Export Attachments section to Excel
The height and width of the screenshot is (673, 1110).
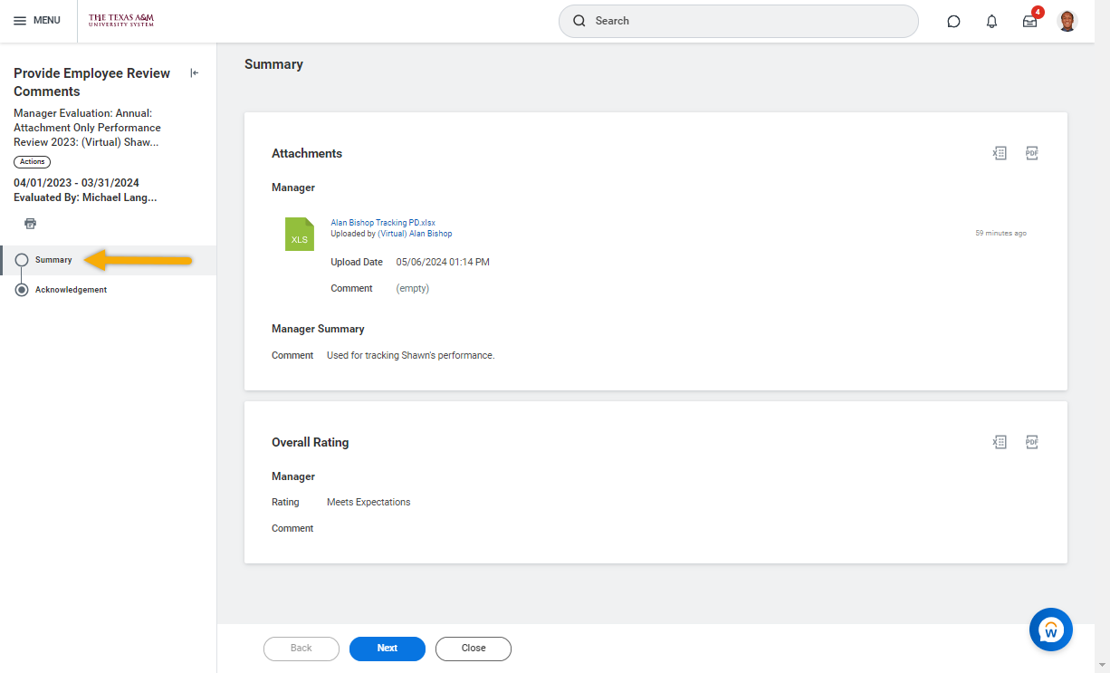(x=1000, y=153)
